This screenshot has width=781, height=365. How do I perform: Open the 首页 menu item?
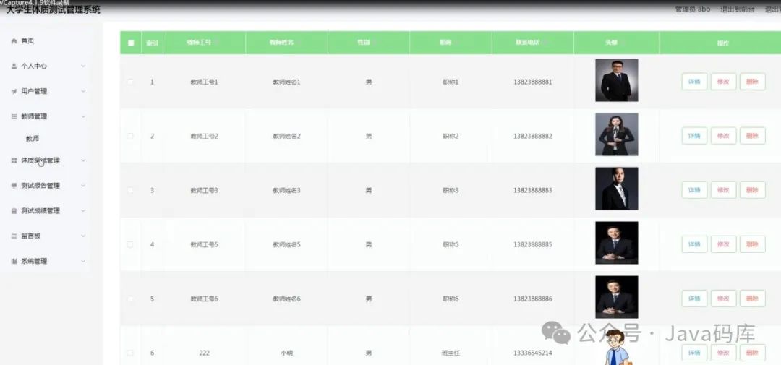pos(27,41)
